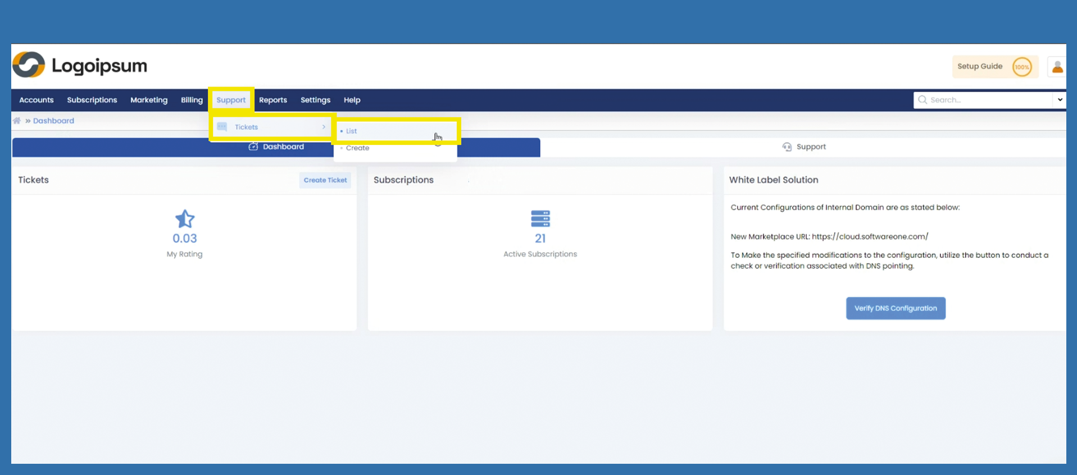Open the Support menu
Image resolution: width=1077 pixels, height=475 pixels.
(x=231, y=100)
